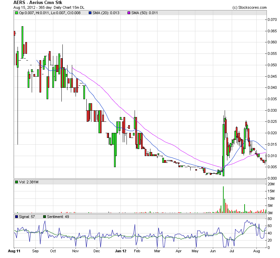The width and height of the screenshot is (280, 258).
Task: Click the 'Aug 11' date axis label
Action: coord(14,251)
